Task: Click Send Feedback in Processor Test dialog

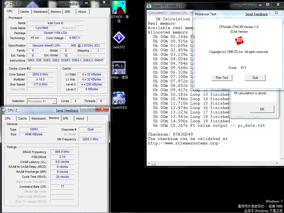Action: tap(257, 14)
